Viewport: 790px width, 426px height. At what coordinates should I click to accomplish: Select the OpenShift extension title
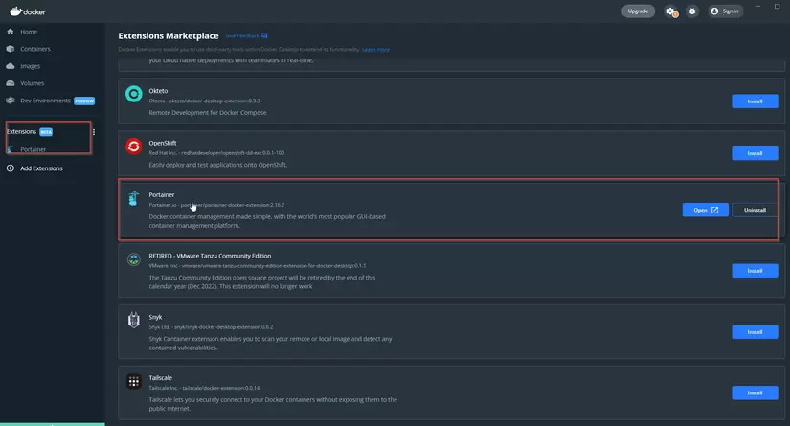(162, 143)
